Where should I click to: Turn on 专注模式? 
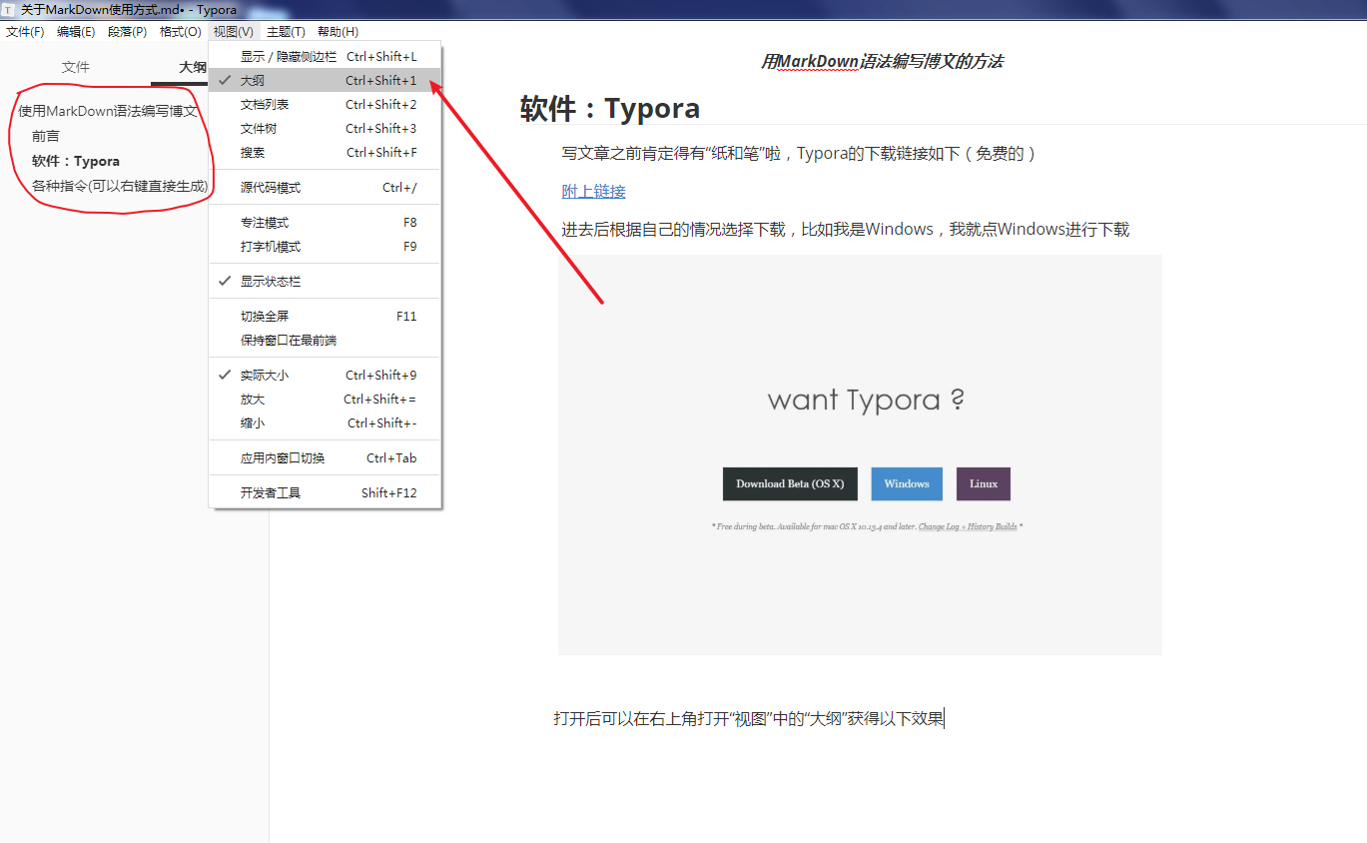325,222
